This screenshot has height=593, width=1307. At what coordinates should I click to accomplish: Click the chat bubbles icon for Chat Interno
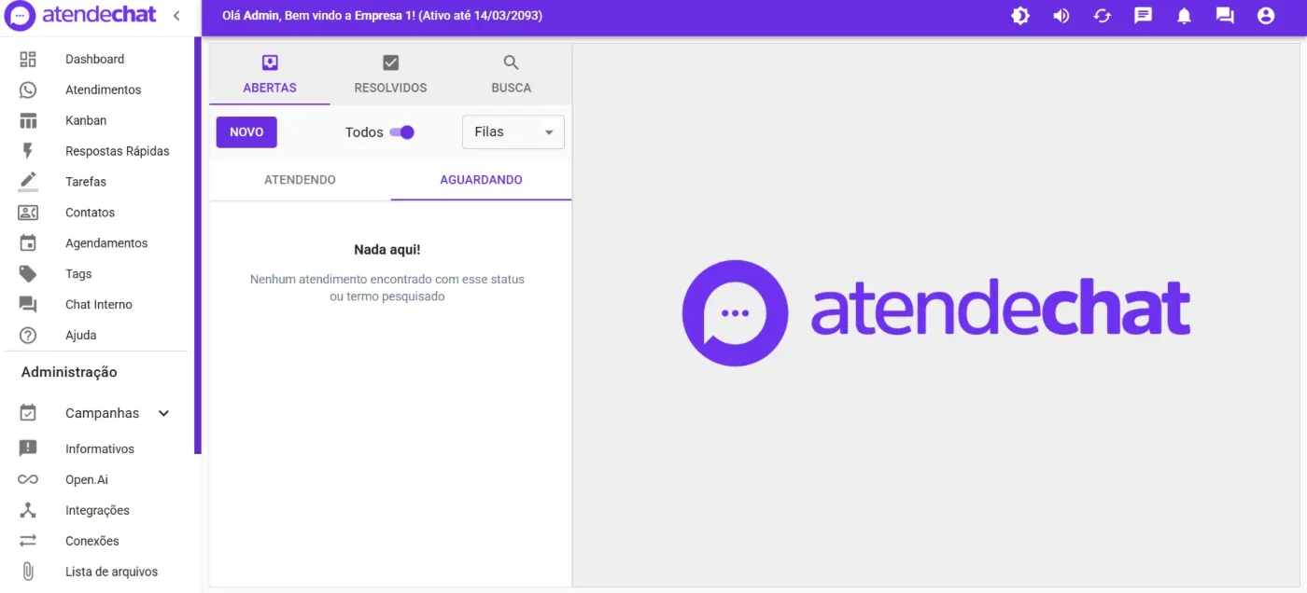coord(28,305)
